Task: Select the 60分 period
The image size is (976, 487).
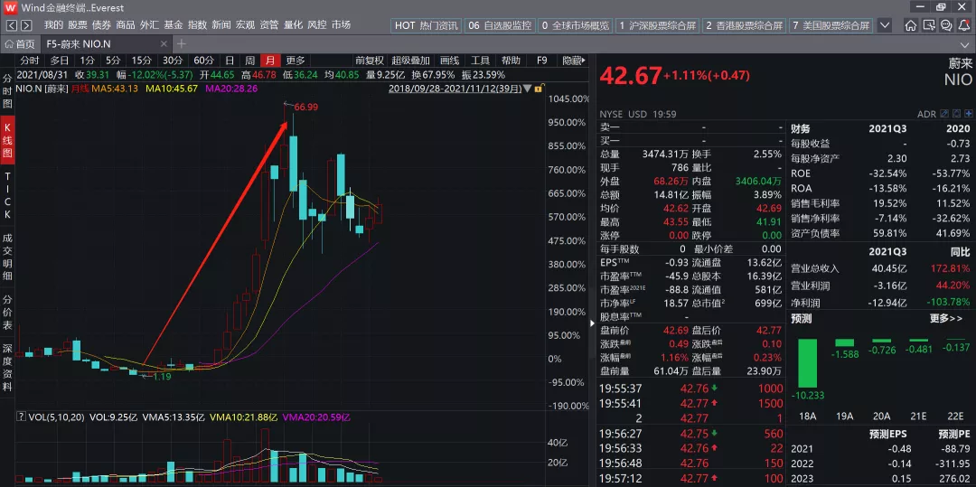Action: tap(203, 61)
